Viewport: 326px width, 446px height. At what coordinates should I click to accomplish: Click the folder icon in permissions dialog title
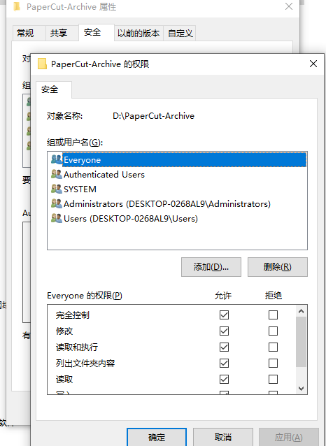[42, 64]
